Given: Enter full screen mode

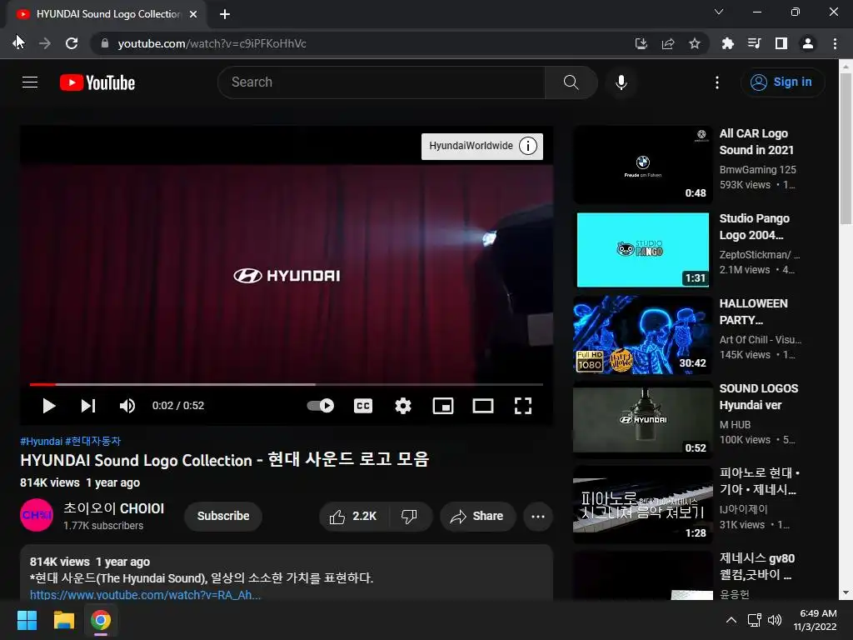Looking at the screenshot, I should coord(523,406).
